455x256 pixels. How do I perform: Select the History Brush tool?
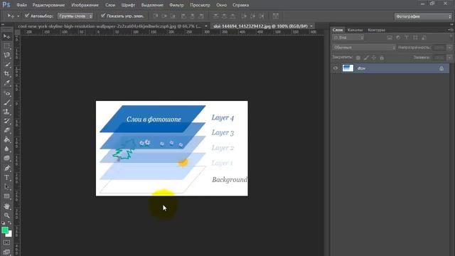(6, 121)
